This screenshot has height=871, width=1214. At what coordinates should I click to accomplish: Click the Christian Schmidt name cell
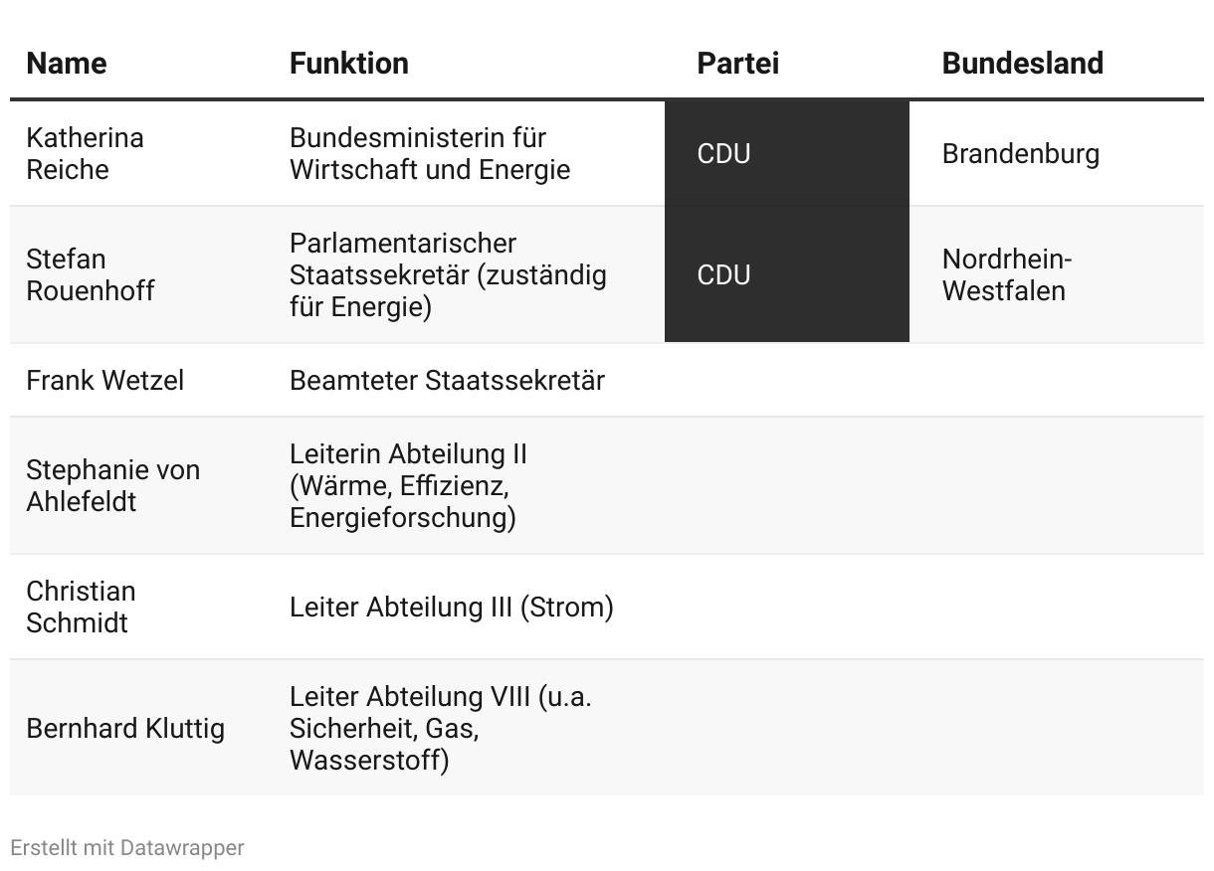(x=141, y=607)
